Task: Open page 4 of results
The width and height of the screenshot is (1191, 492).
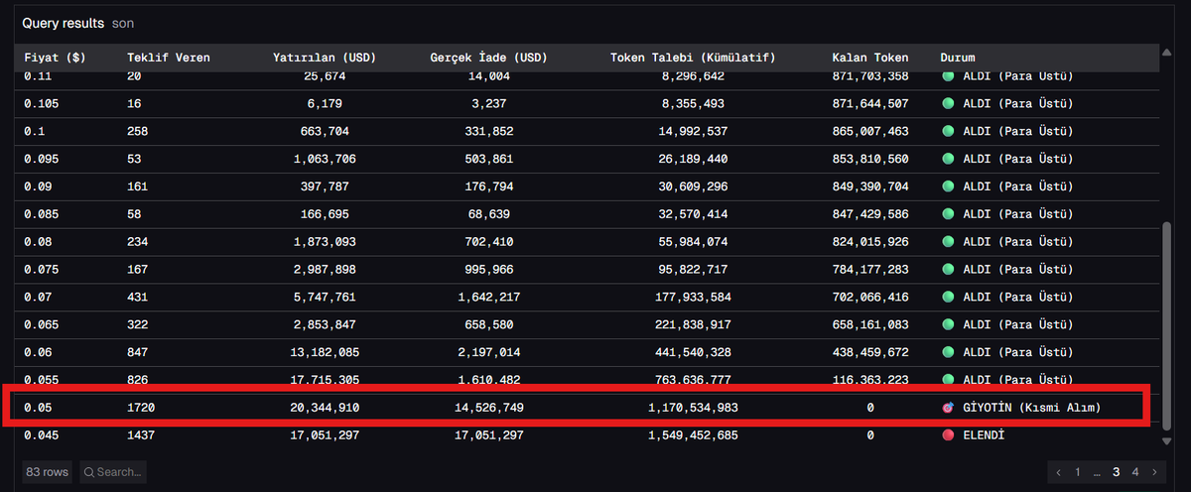Action: tap(1135, 472)
